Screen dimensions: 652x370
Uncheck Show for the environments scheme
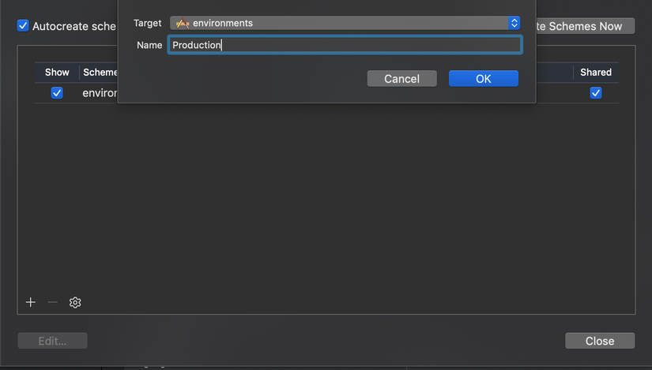click(57, 93)
